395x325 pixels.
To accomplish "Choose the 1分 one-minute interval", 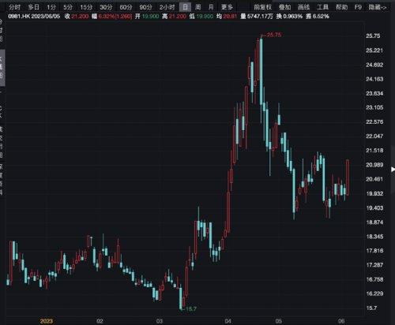I will 51,7.
